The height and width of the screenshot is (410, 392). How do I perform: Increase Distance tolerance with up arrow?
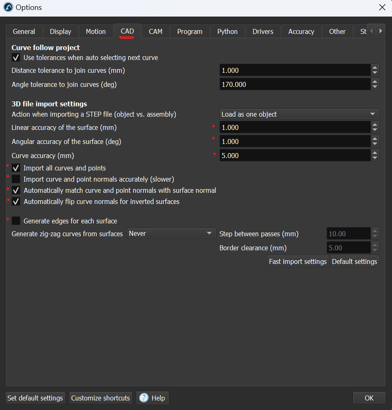[375, 67]
